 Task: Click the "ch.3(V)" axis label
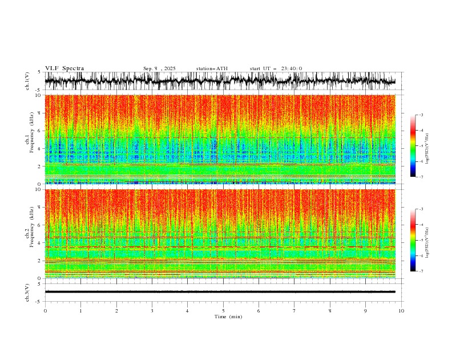click(28, 293)
